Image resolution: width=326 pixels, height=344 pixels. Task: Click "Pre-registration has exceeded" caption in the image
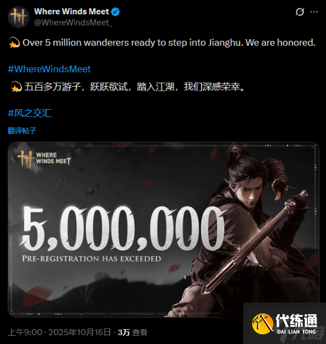point(91,259)
